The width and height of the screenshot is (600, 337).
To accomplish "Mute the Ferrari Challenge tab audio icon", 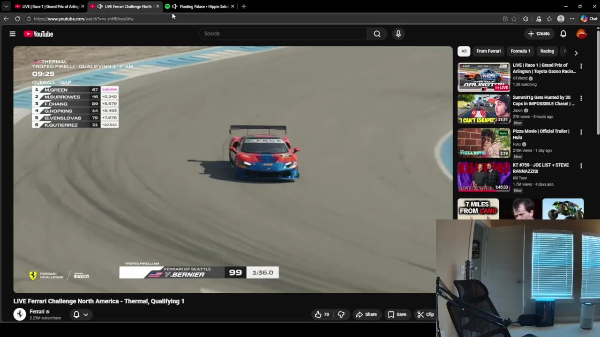I will point(100,7).
